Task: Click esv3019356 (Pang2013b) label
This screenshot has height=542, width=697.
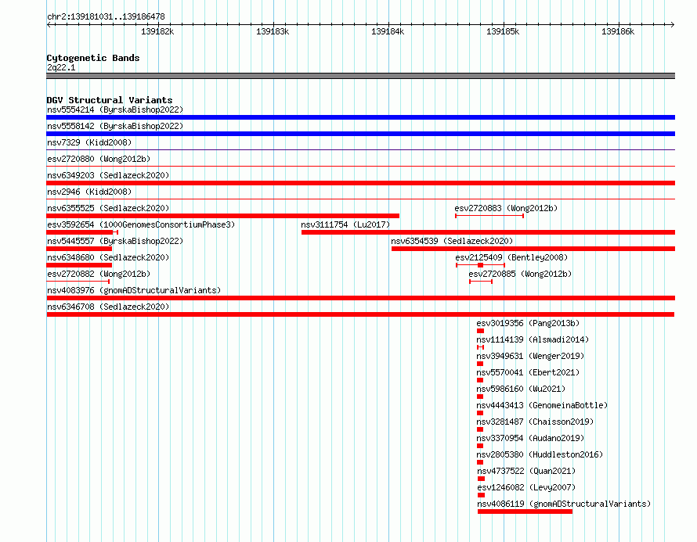Action: pos(528,323)
